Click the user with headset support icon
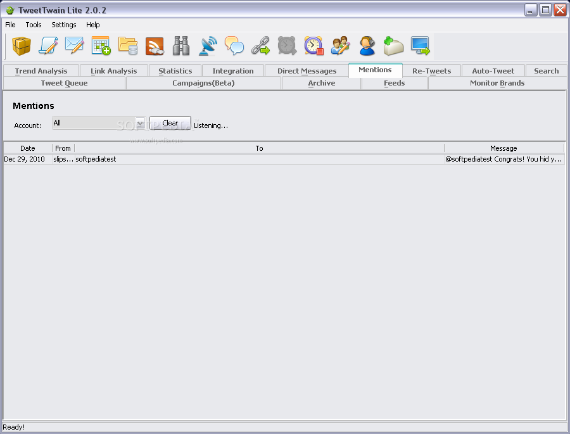The width and height of the screenshot is (570, 434). point(367,46)
